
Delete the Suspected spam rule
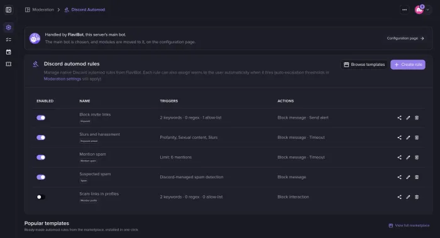pos(417,177)
